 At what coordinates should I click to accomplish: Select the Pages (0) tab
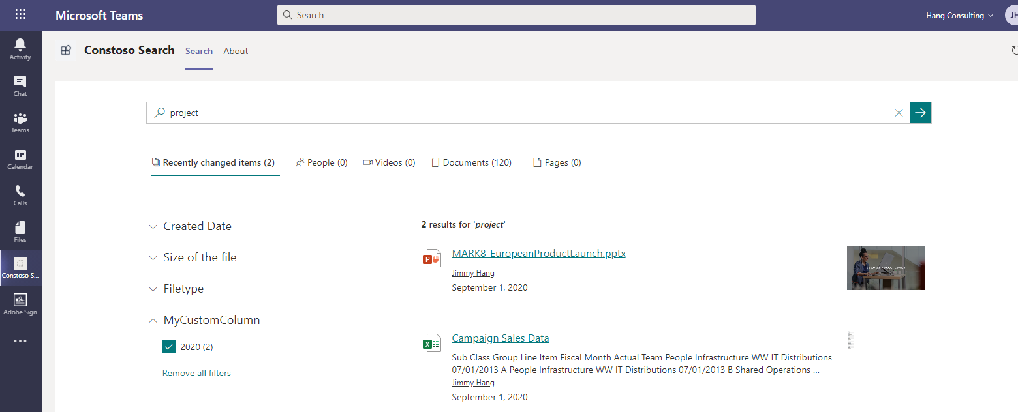[557, 162]
